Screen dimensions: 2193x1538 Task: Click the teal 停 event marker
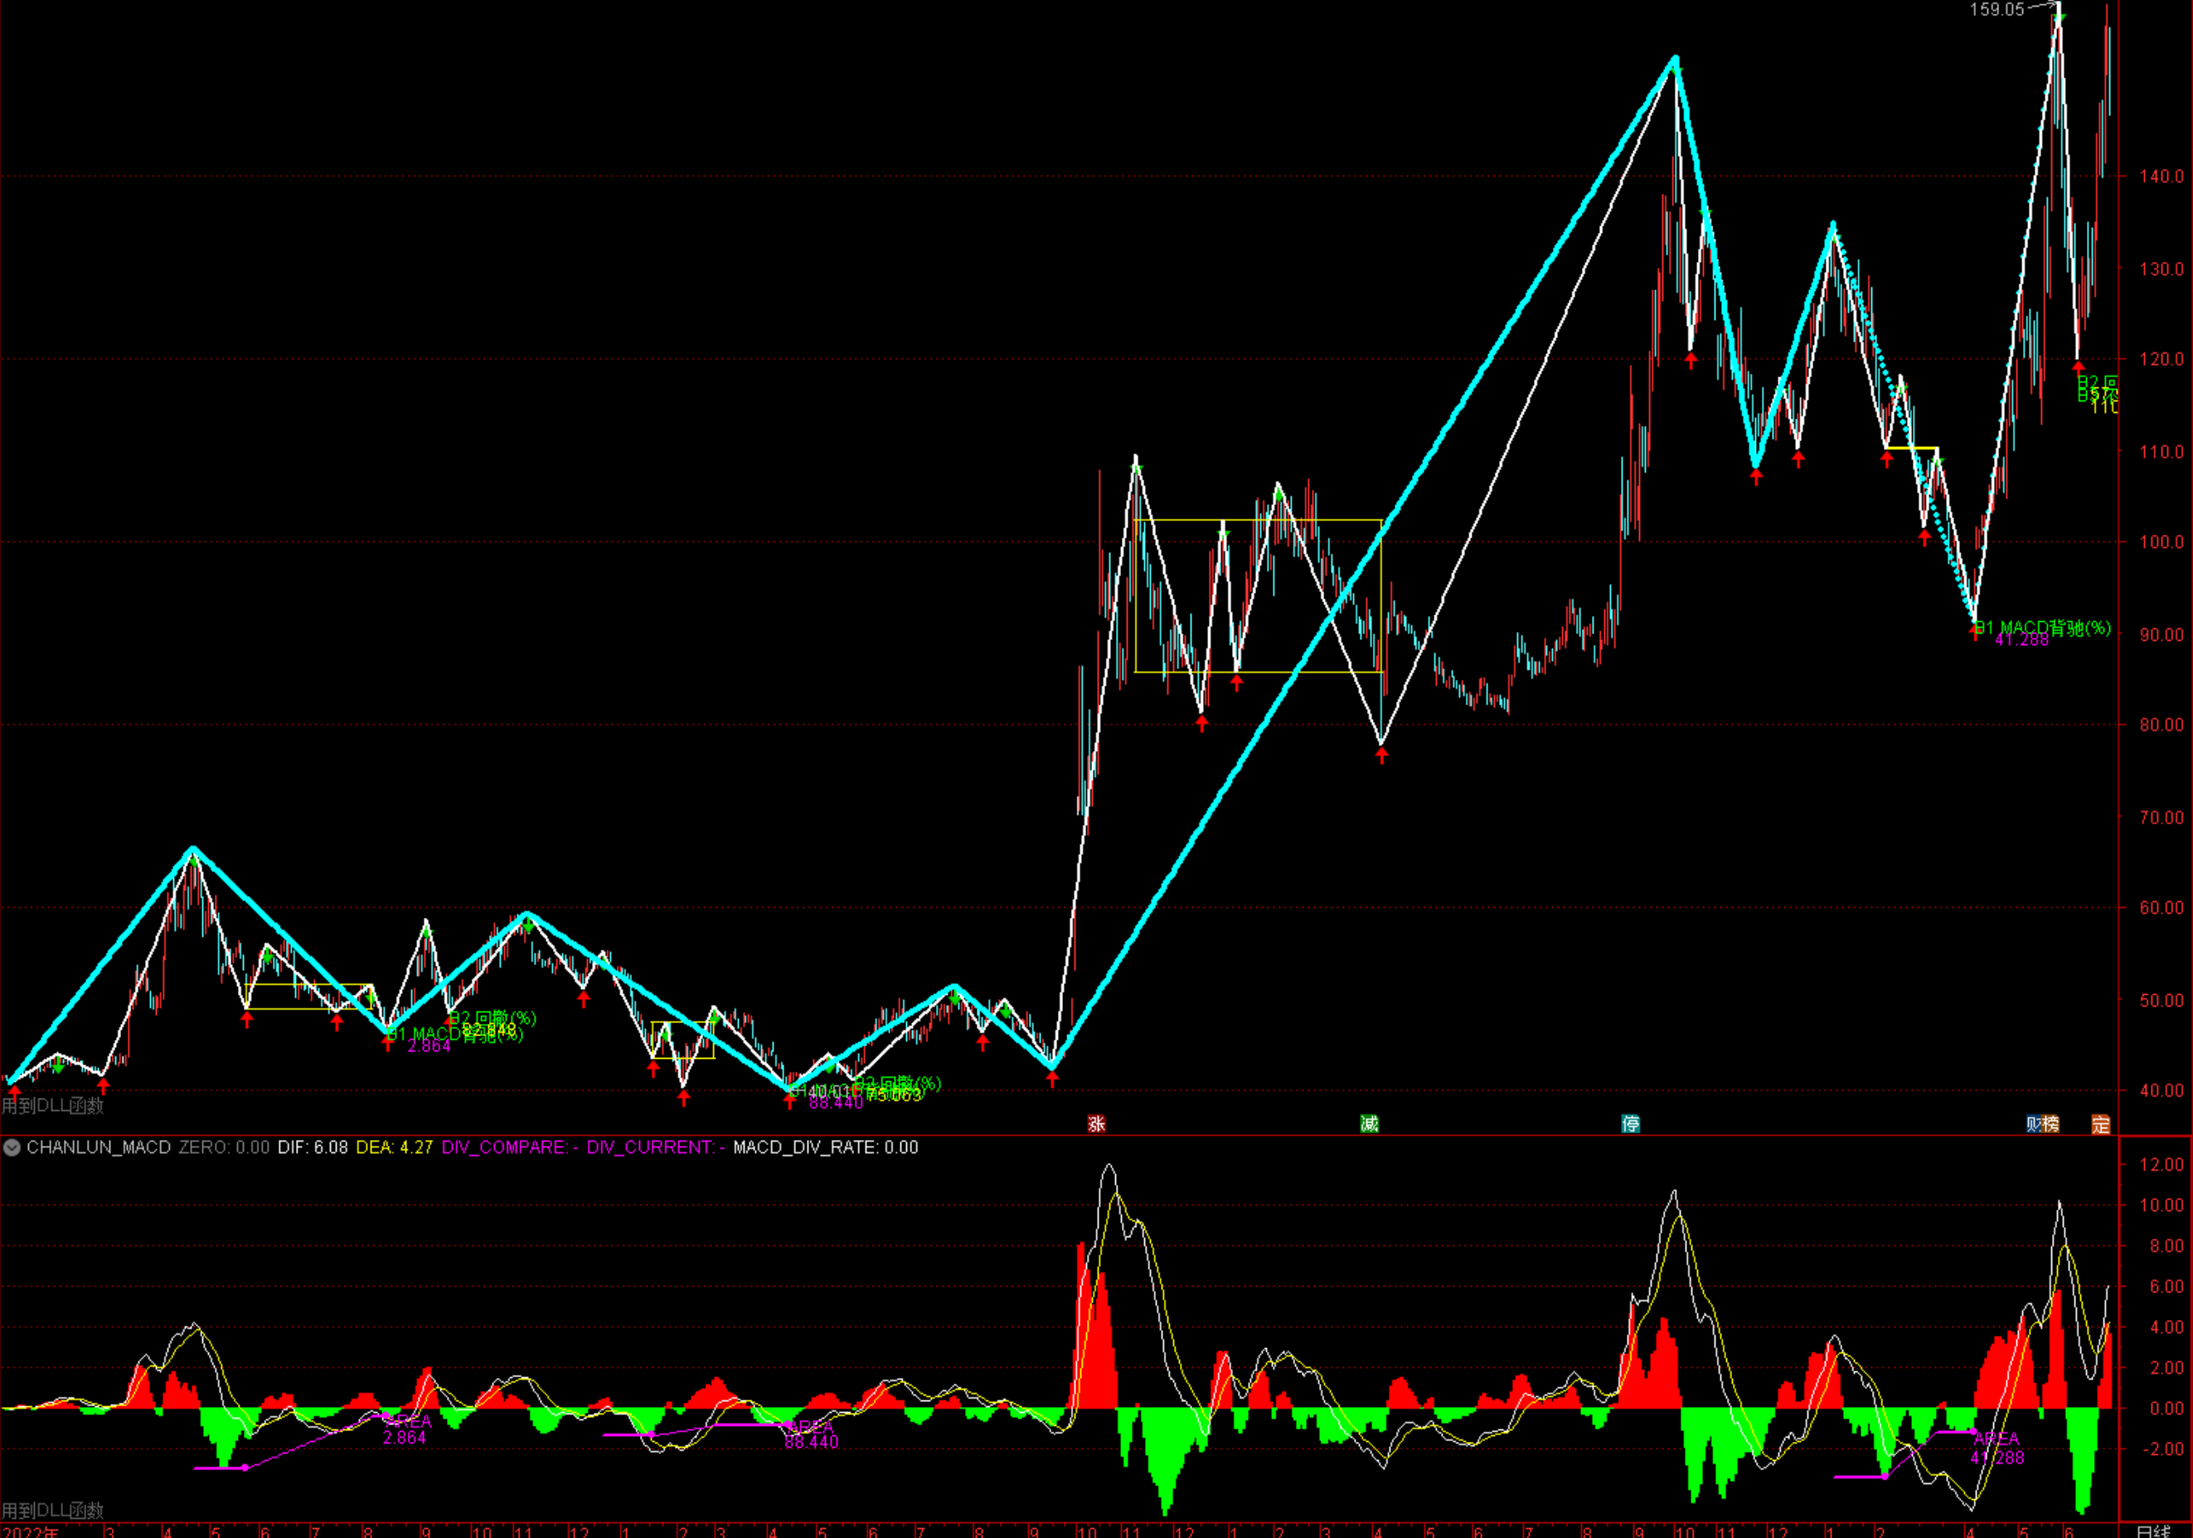1630,1123
